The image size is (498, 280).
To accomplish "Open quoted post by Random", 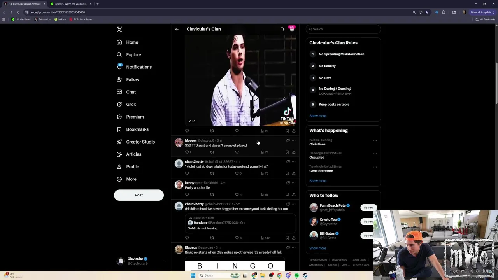I will [240, 223].
